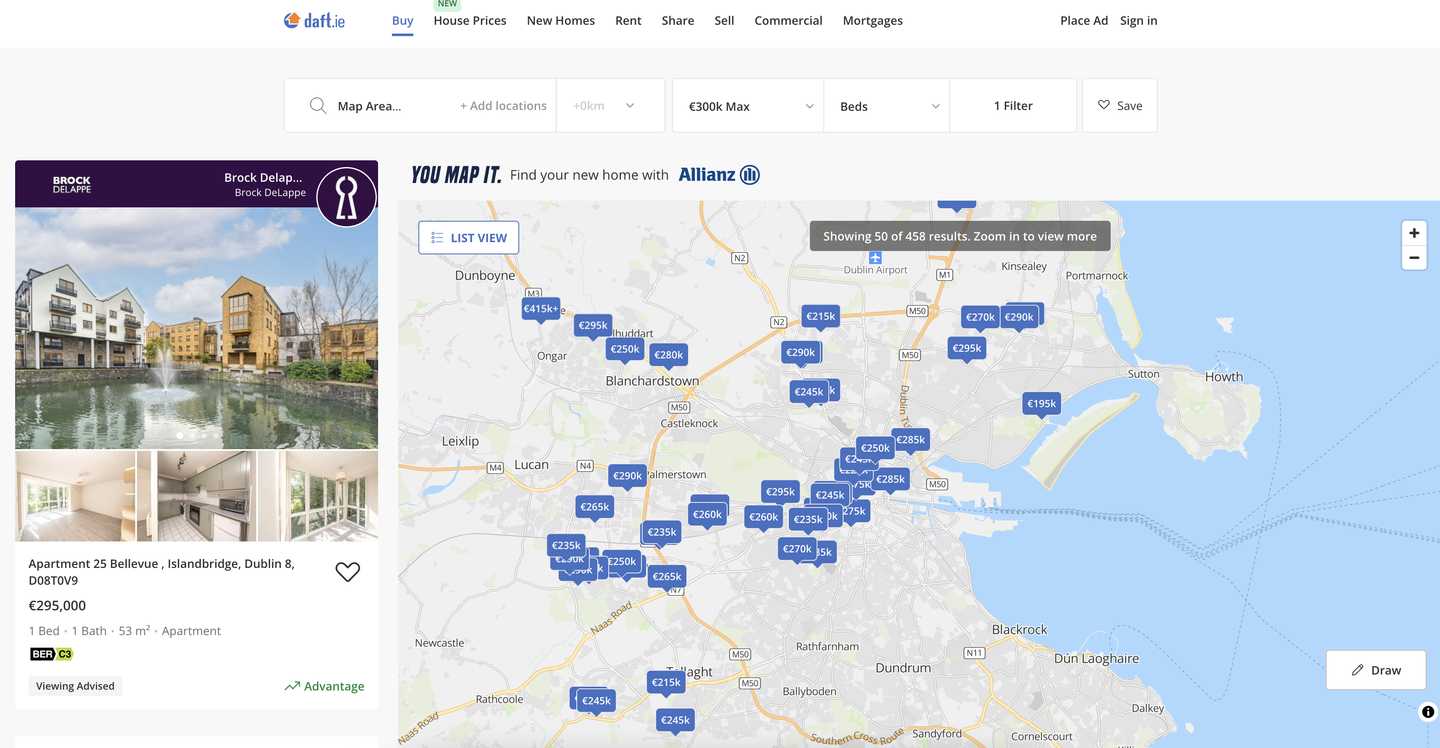Toggle Draw mode on the map
1440x748 pixels.
(x=1375, y=670)
